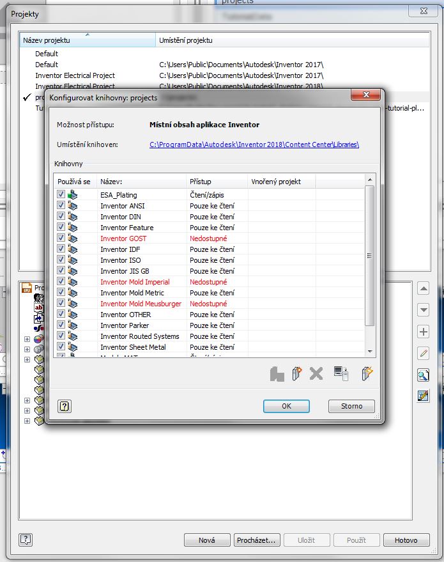Sort projects by 'Název projektu' header

pos(88,40)
